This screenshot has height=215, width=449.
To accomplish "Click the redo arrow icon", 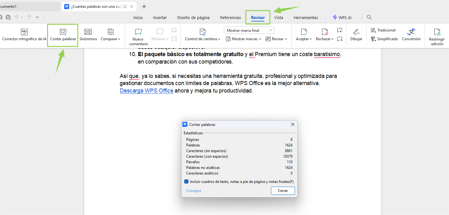I will point(29,17).
